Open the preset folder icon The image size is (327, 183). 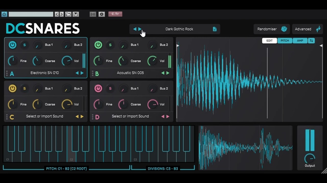click(x=68, y=14)
